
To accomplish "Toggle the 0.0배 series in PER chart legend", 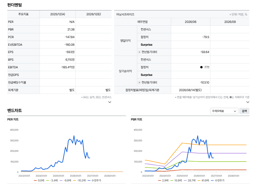I will tap(39, 180).
